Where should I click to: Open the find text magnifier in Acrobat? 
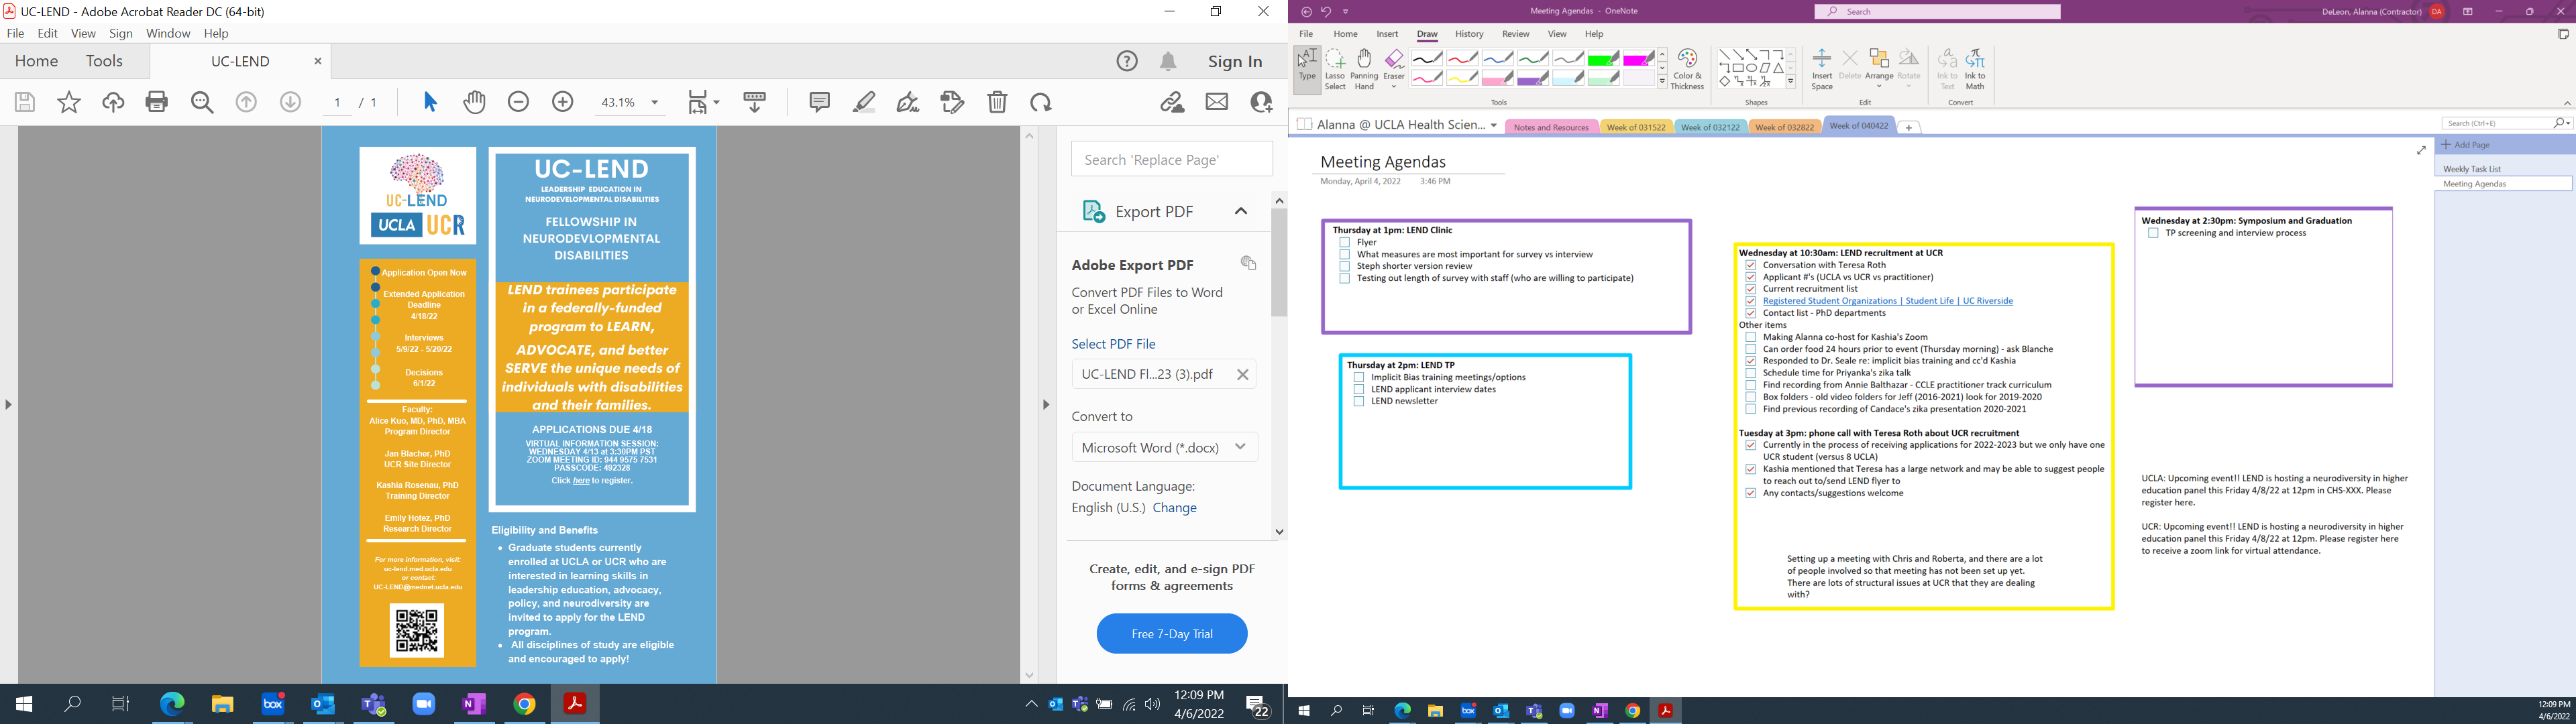202,102
